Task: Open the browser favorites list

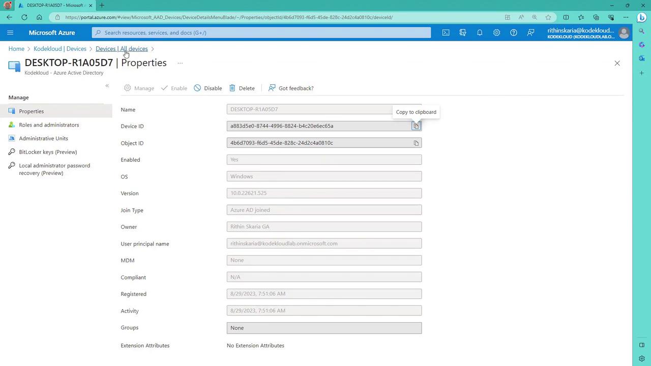Action: click(581, 17)
